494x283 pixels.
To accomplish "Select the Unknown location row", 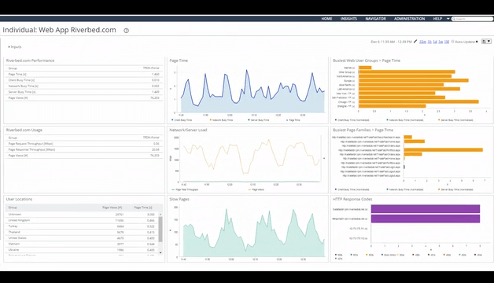I will point(81,215).
